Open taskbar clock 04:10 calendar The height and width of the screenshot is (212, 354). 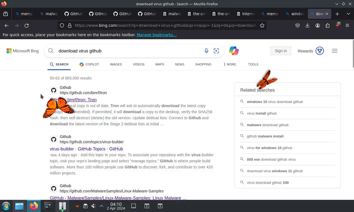[x=116, y=206]
